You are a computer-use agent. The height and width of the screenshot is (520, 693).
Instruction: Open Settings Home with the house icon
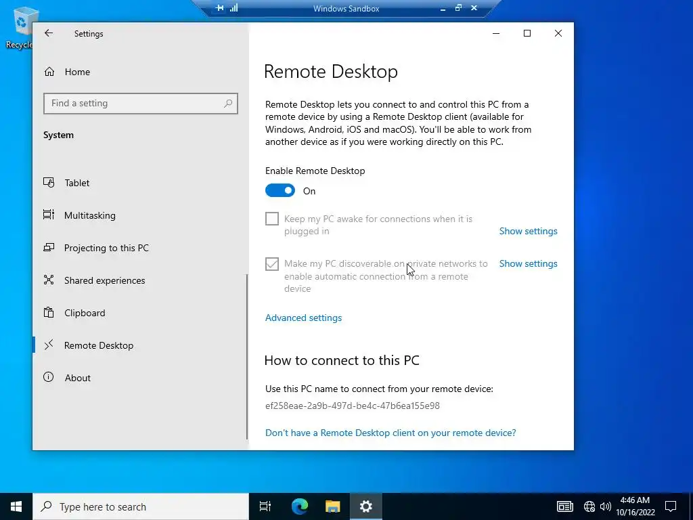coord(49,72)
